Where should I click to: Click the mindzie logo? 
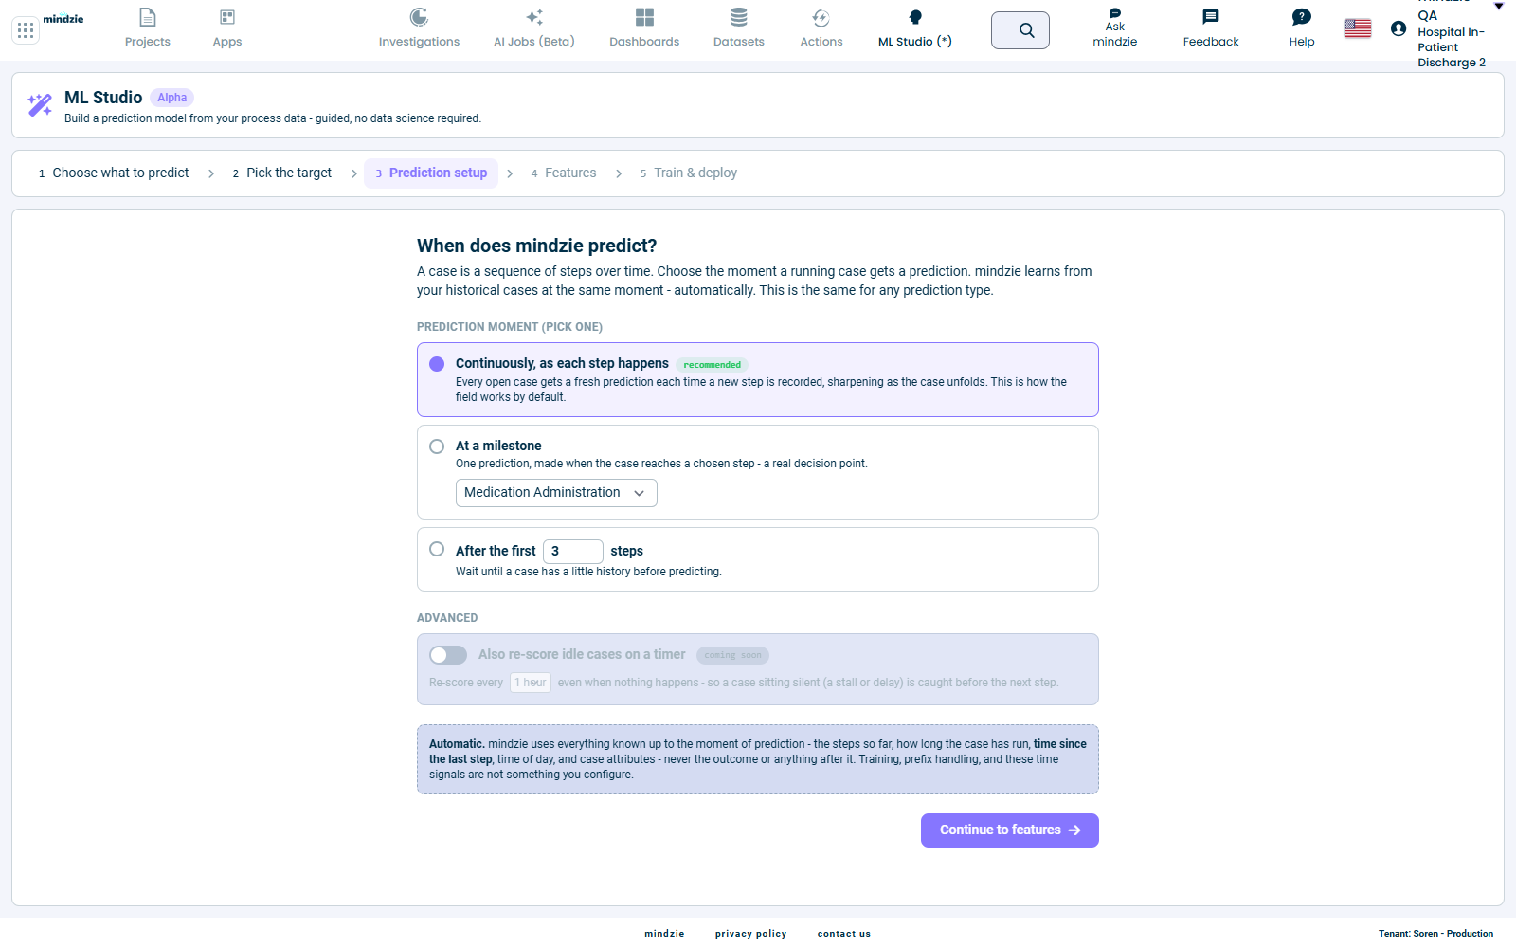[63, 19]
